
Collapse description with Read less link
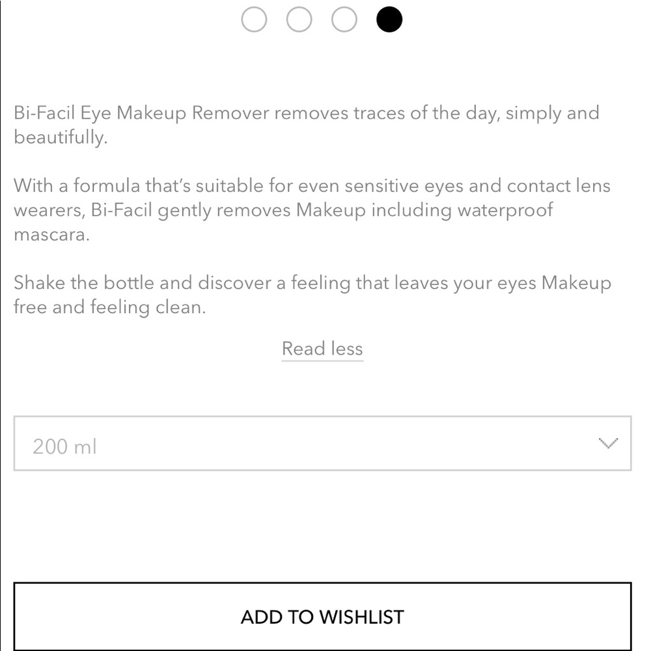pyautogui.click(x=322, y=349)
